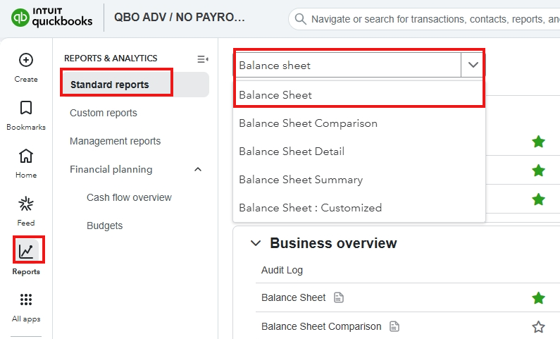The image size is (560, 339).
Task: Open the Feed sparkle icon
Action: click(x=26, y=204)
